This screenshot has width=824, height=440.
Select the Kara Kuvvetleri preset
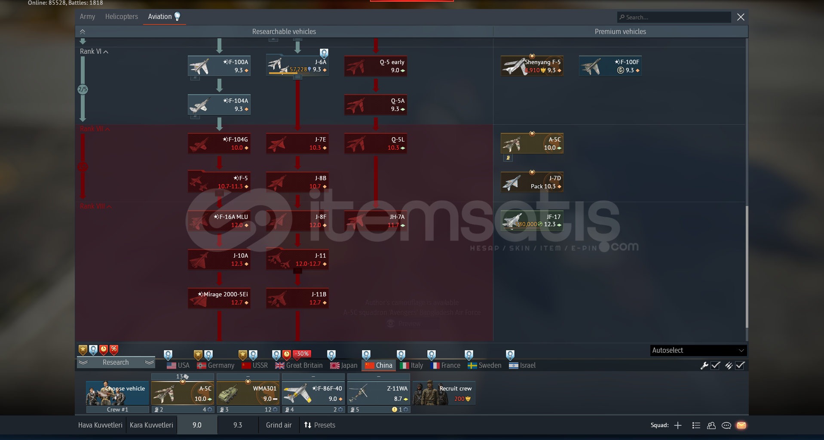point(151,425)
